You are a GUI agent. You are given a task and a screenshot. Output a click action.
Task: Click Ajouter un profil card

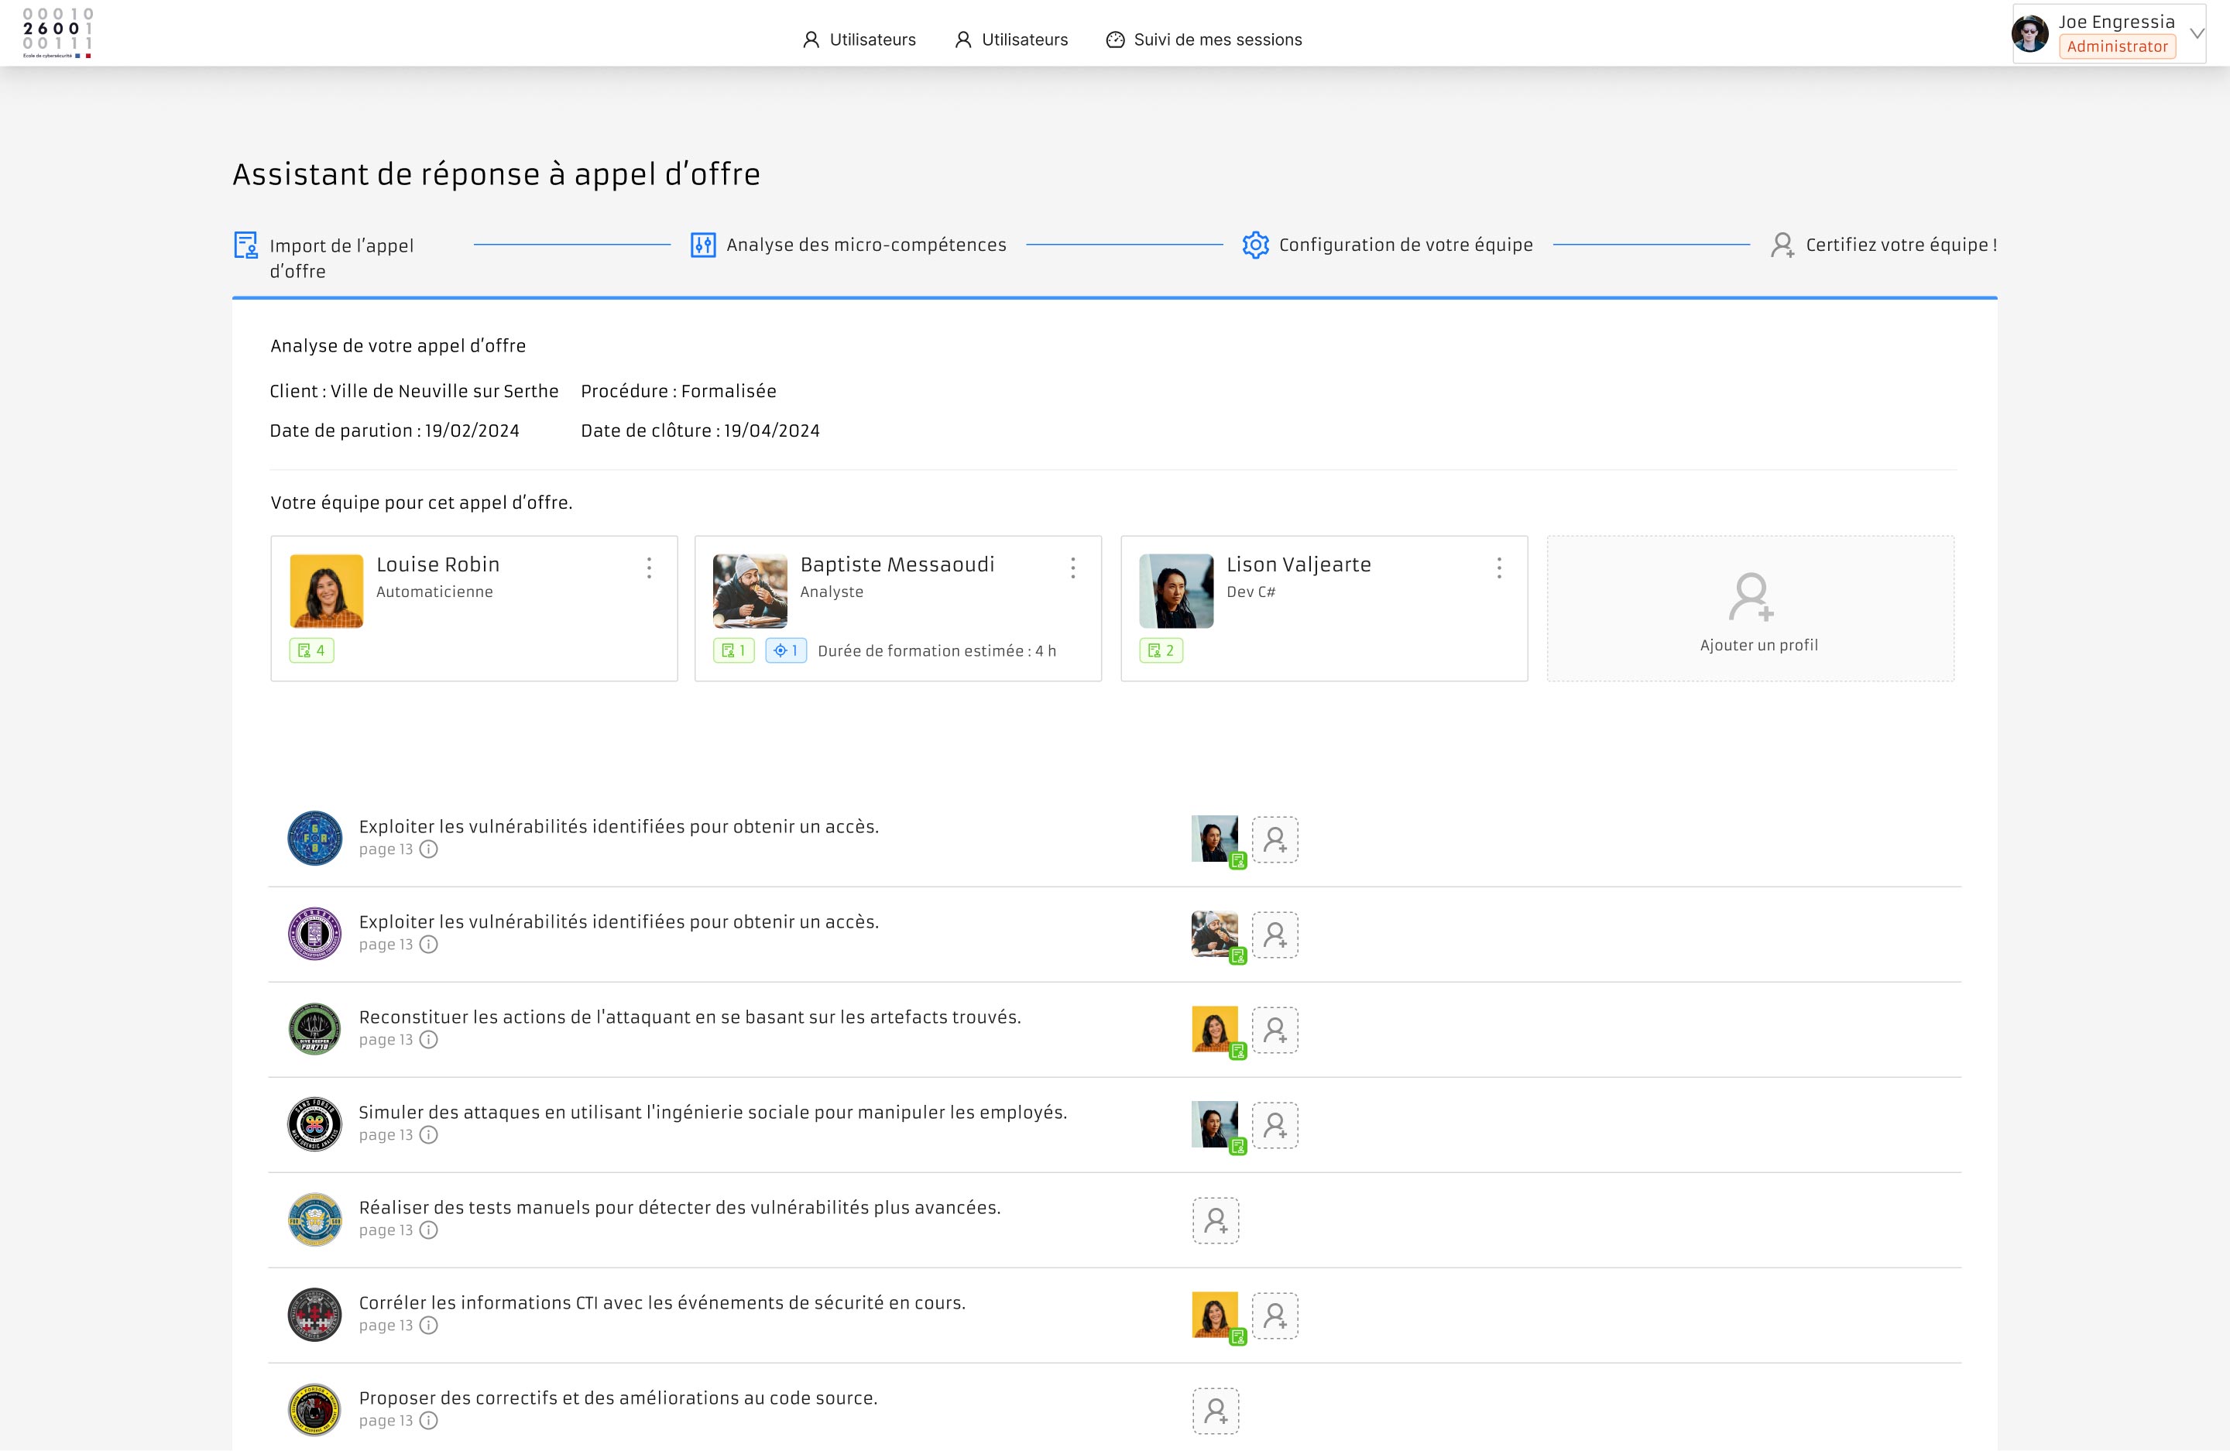1749,609
